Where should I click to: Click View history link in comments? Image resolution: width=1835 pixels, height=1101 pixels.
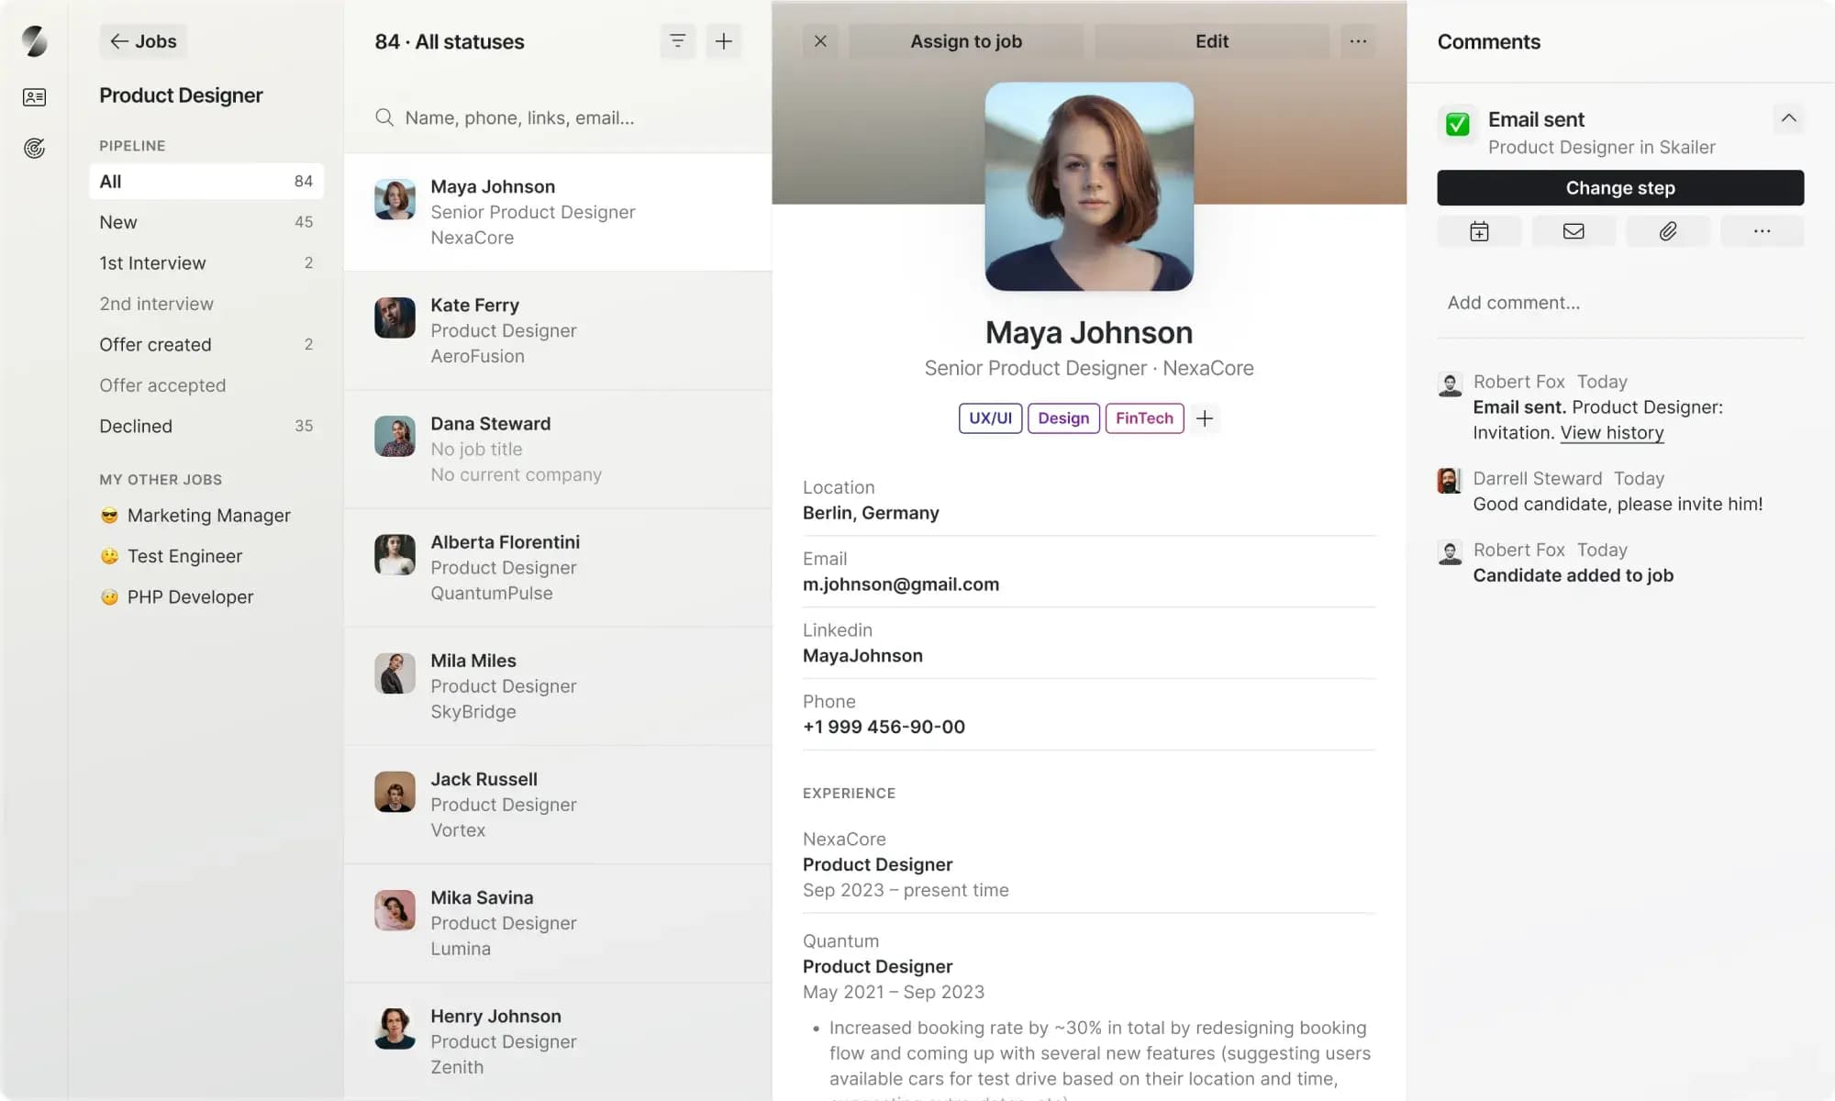(1609, 432)
